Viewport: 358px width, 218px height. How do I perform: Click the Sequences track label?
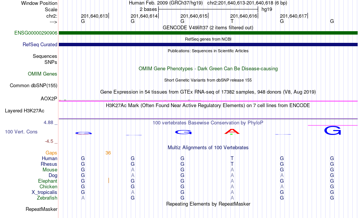pyautogui.click(x=45, y=56)
